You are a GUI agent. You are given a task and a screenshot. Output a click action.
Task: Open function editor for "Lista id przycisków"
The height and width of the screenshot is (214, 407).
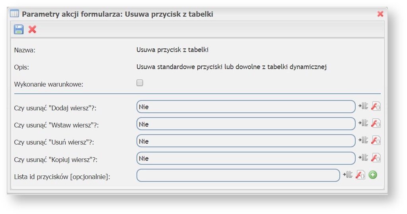[x=360, y=175]
